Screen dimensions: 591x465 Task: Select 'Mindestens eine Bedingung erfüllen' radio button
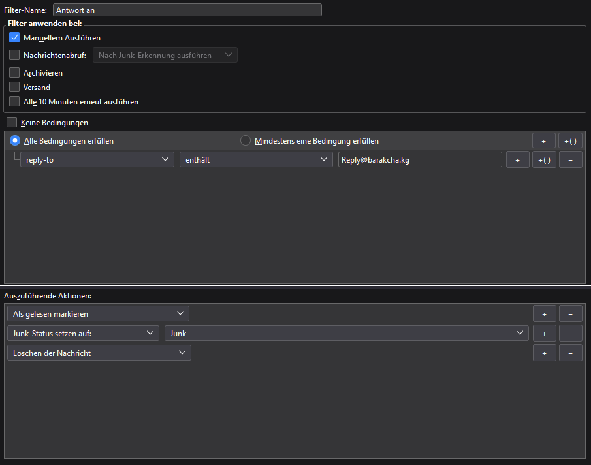tap(246, 141)
